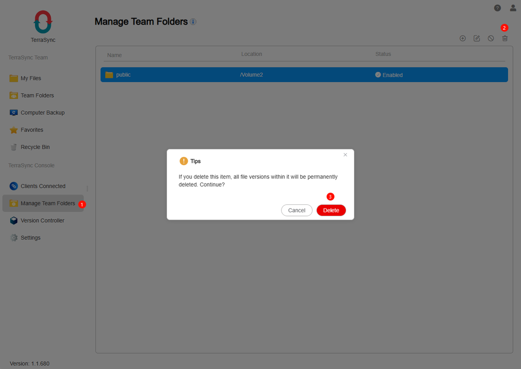521x369 pixels.
Task: Click the Name column header
Action: tap(114, 55)
